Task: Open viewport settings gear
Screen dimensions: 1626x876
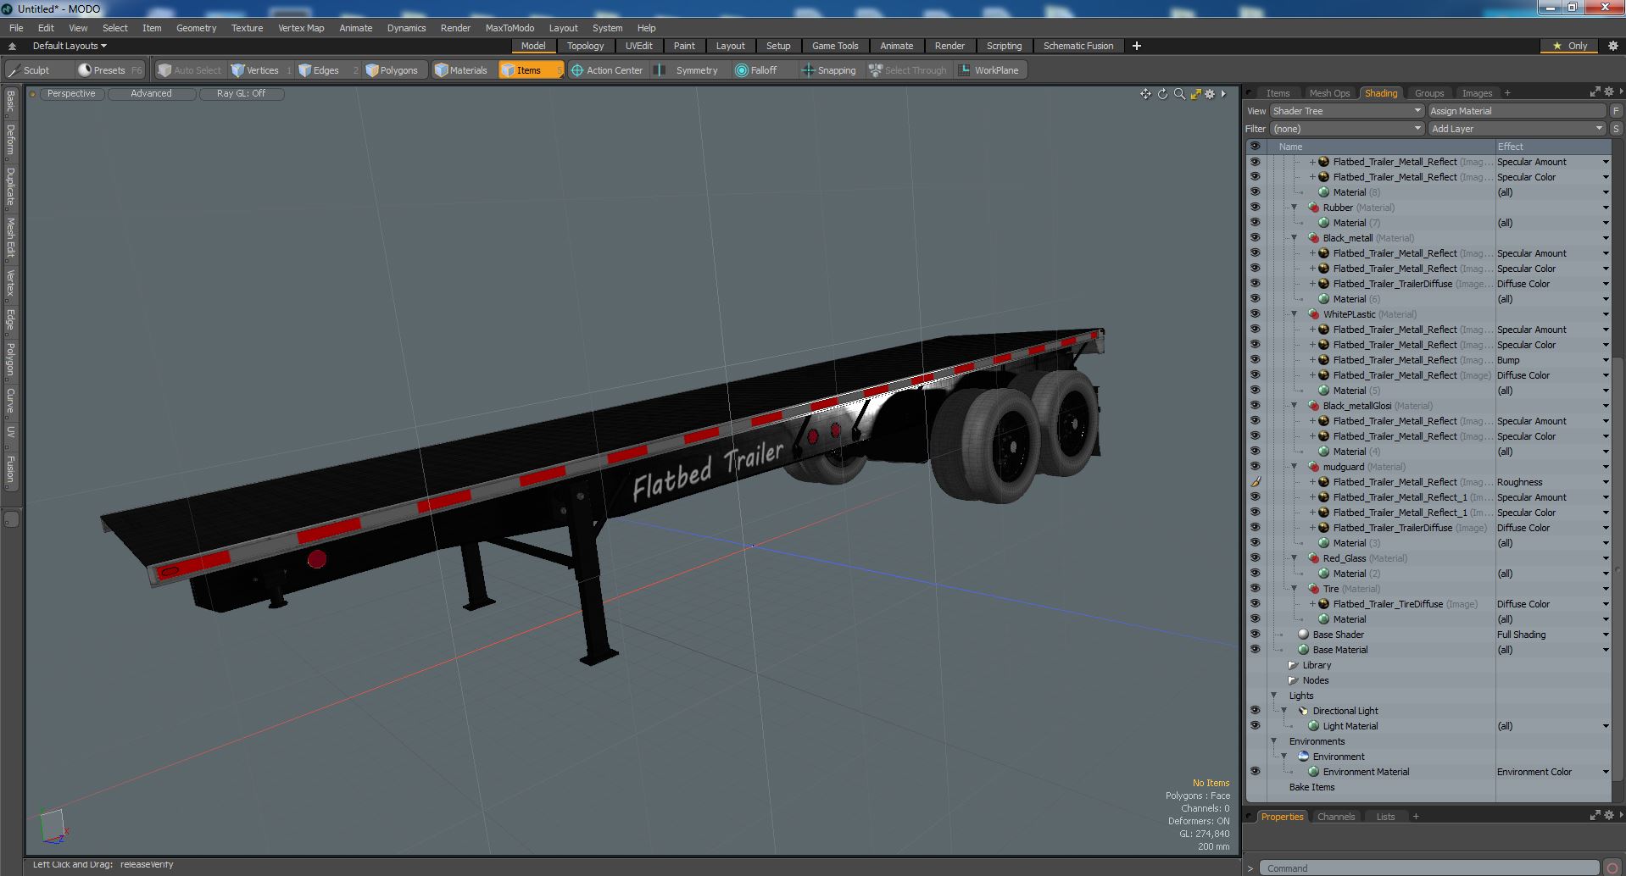Action: click(x=1211, y=94)
